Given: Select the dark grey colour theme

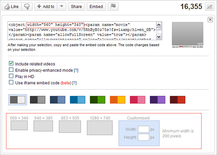Looking at the screenshot, I should click(x=38, y=100).
